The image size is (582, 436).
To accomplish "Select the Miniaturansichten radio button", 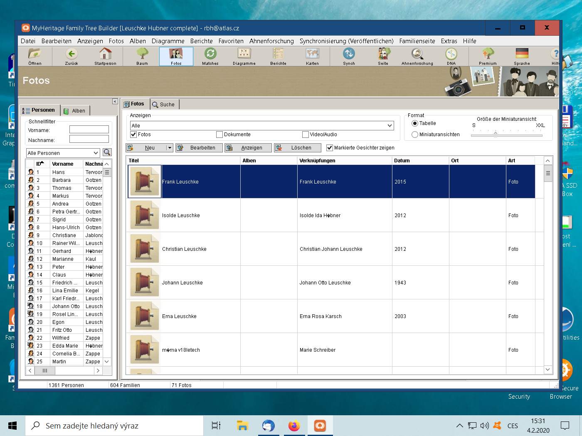I will pyautogui.click(x=414, y=135).
